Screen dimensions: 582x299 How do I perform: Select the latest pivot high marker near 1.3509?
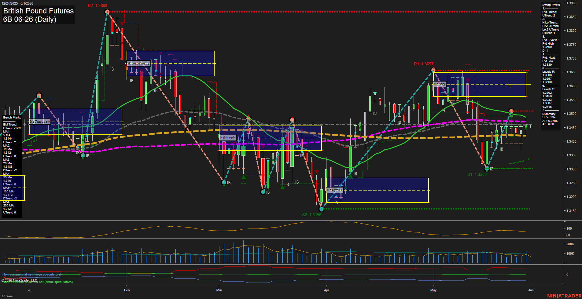pyautogui.click(x=511, y=111)
